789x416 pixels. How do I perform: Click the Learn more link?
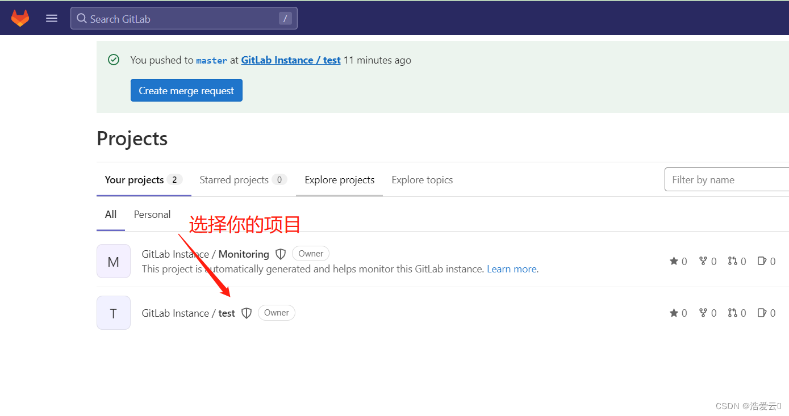512,269
